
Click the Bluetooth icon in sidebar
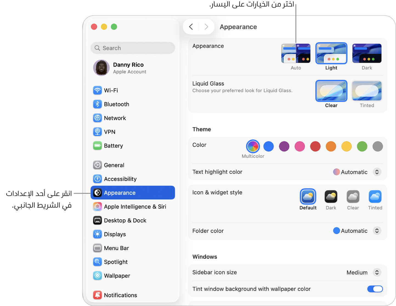pos(97,104)
